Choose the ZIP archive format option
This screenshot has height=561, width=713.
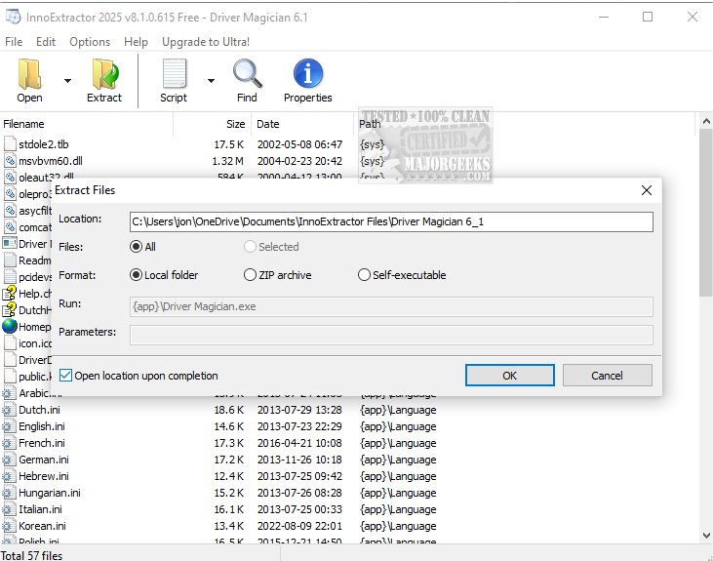pos(250,275)
